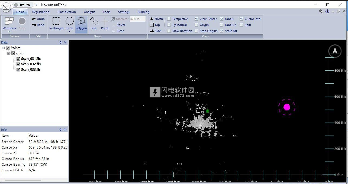Switch to Side view
This screenshot has height=184, width=348.
(155, 31)
